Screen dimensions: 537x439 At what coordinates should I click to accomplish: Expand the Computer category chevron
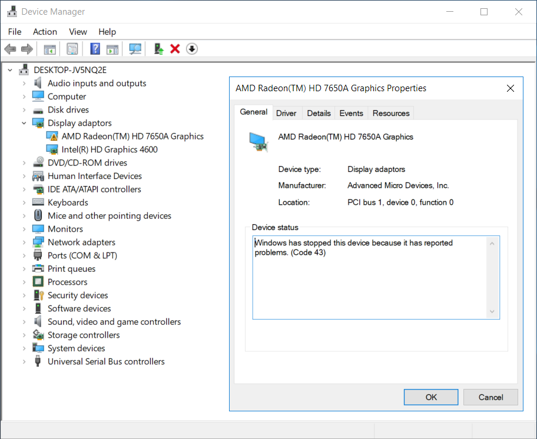pos(24,97)
